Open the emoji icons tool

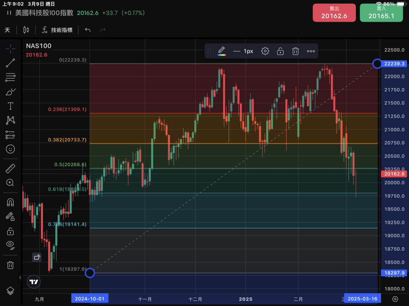[x=10, y=149]
